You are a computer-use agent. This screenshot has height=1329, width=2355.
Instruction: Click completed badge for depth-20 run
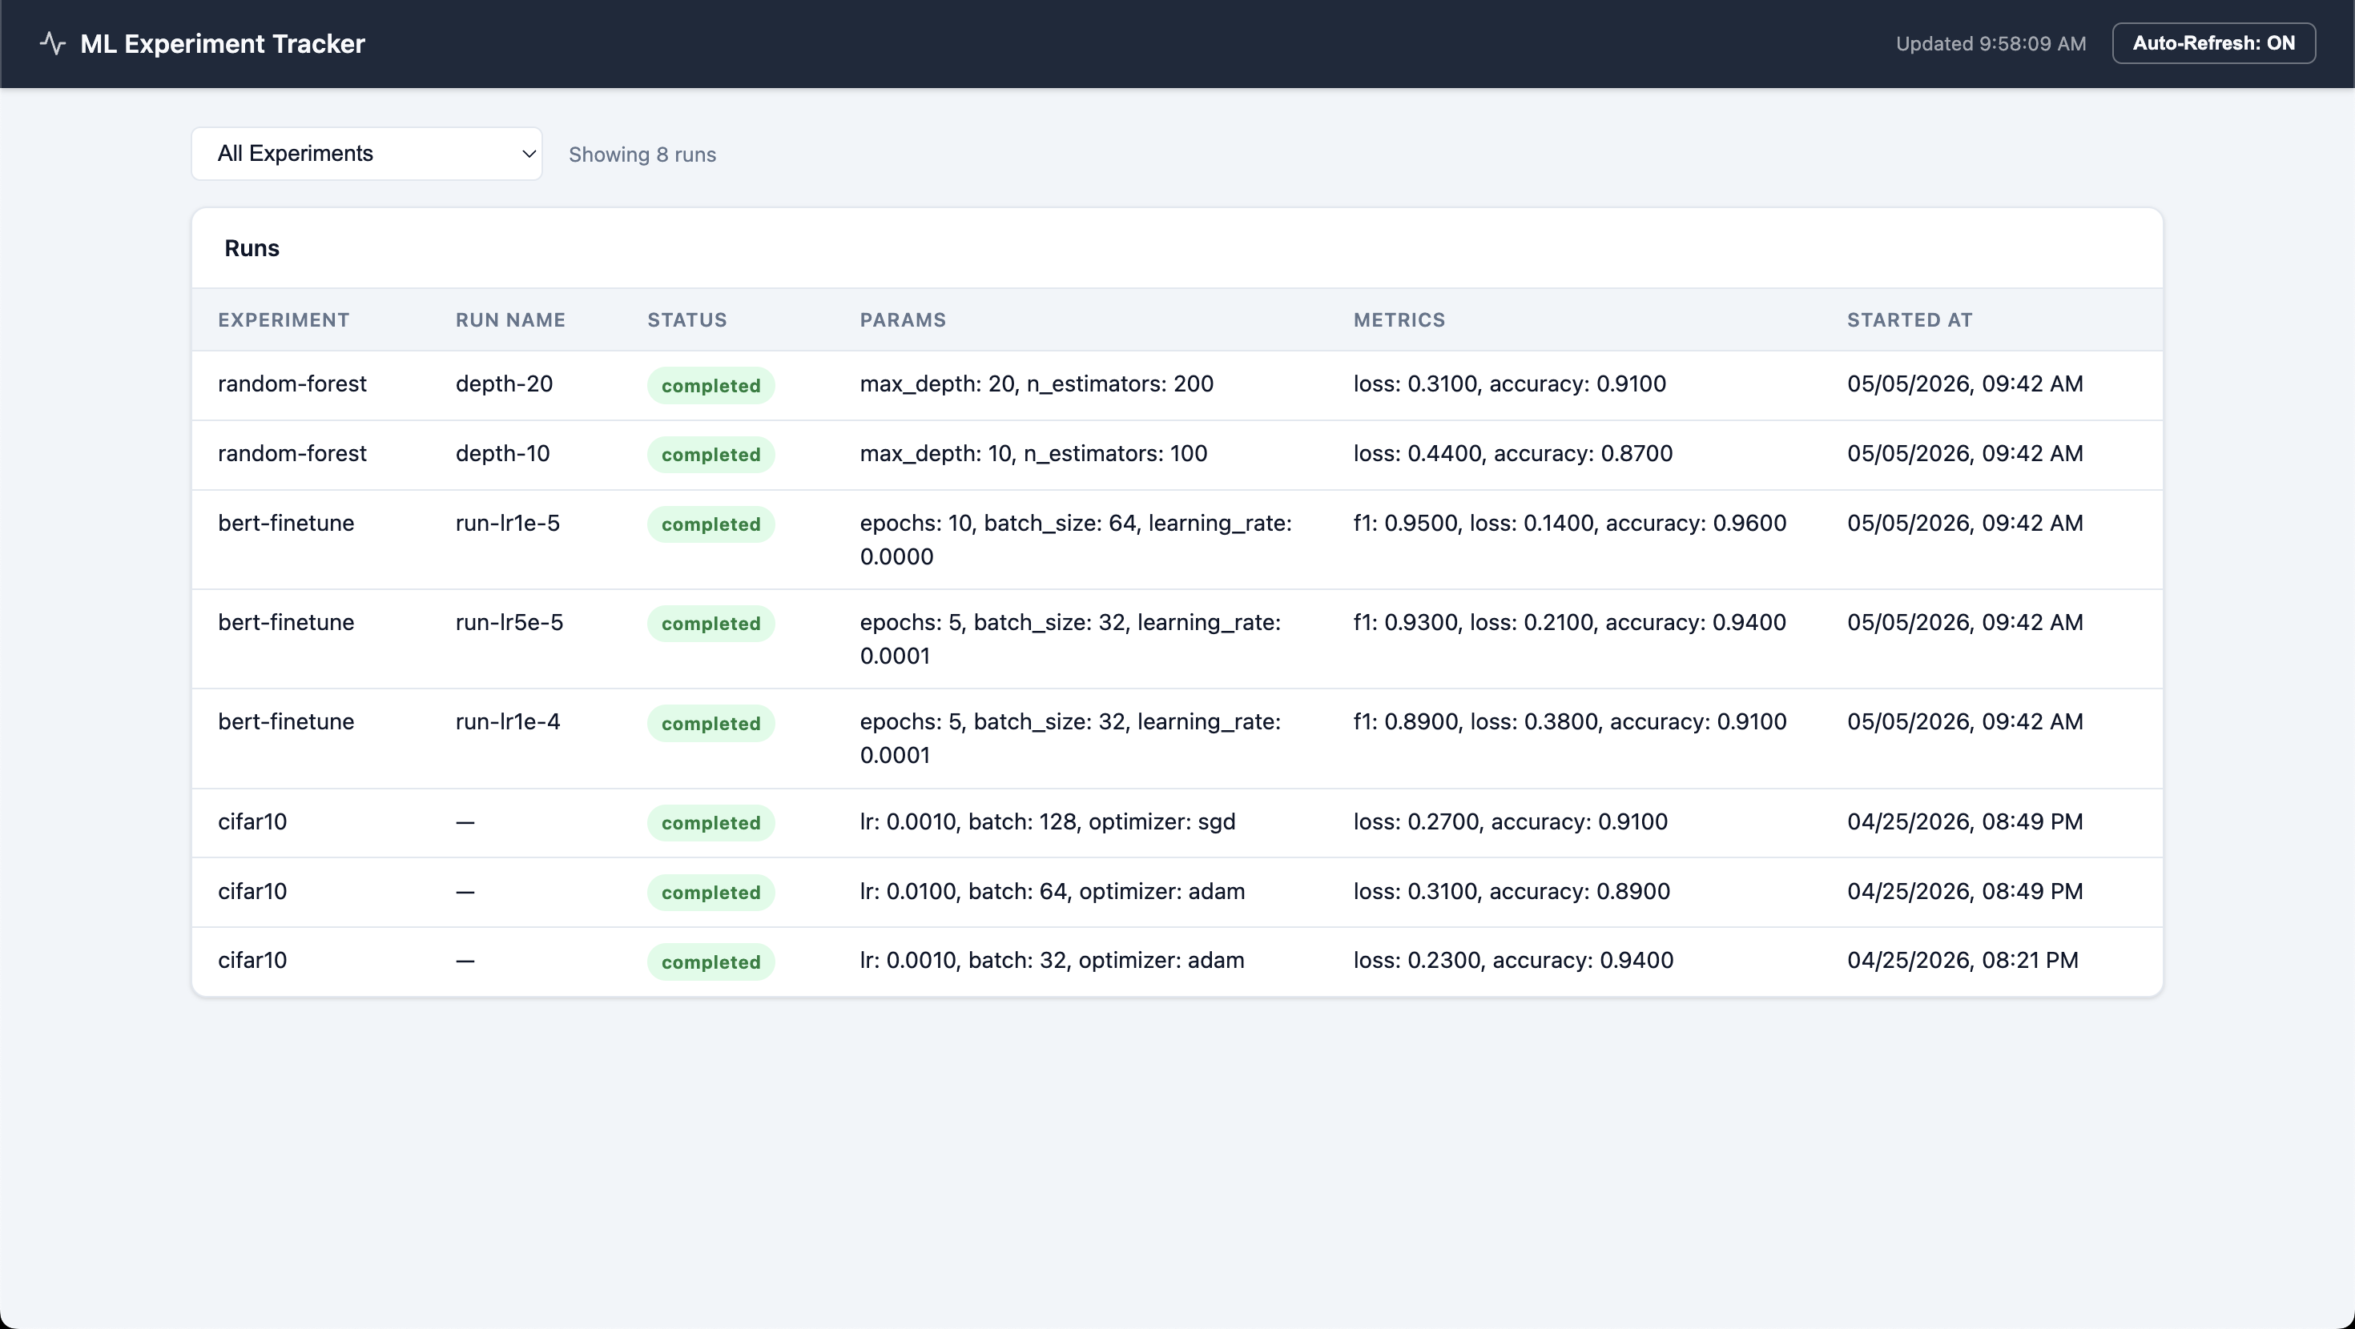coord(711,386)
